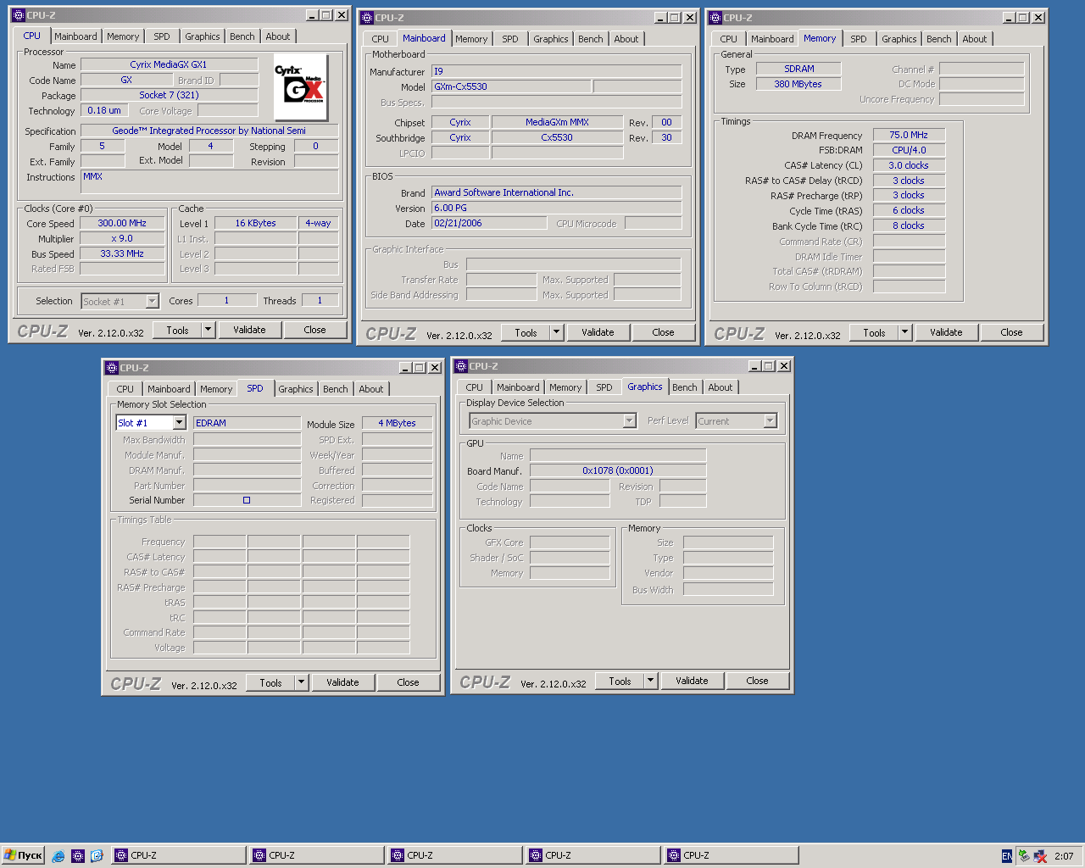Screen dimensions: 1085x868
Task: Open Tools dropdown arrow in CPU tab window
Action: pyautogui.click(x=209, y=330)
